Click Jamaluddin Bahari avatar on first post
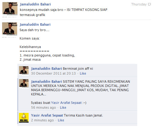155x128 pixels. pos(10,9)
